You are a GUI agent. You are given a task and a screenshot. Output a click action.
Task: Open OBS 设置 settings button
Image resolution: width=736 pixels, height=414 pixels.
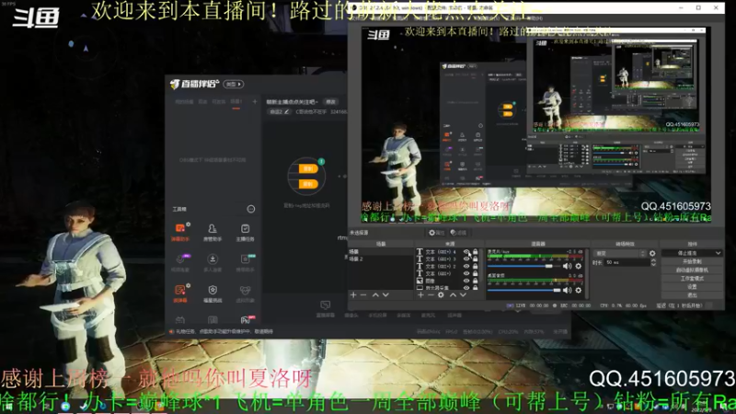(693, 287)
